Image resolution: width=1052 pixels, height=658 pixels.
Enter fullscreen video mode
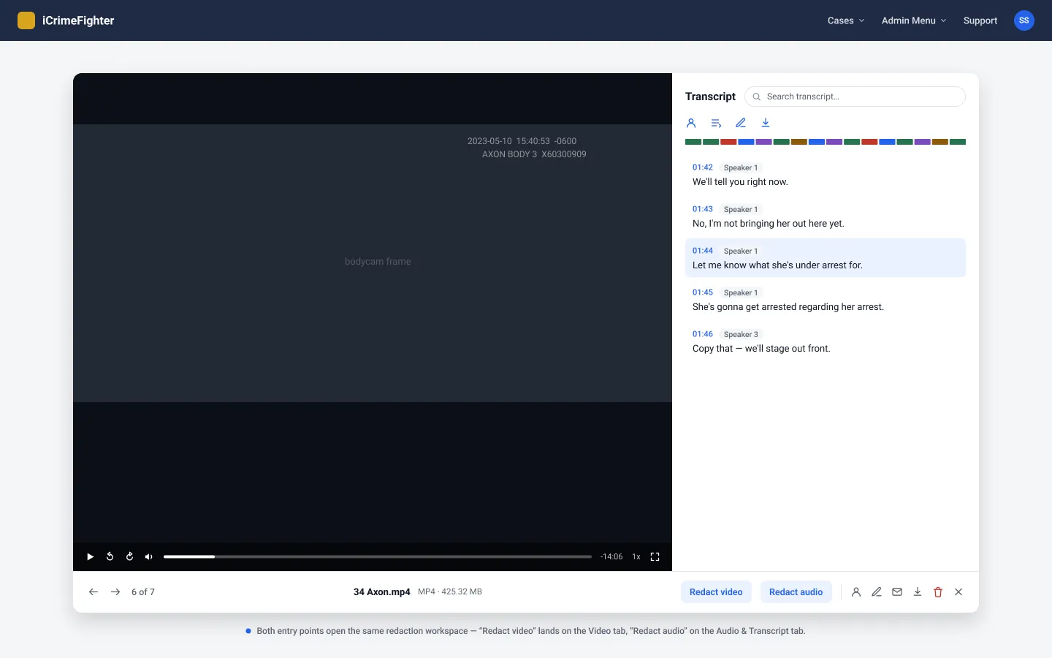[655, 557]
